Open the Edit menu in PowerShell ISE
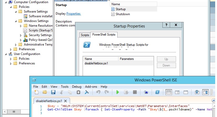Screen dimensions: 217x117 pos(44,87)
